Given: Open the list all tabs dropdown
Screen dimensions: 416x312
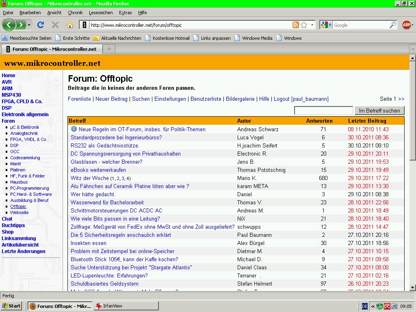Looking at the screenshot, I should point(412,49).
